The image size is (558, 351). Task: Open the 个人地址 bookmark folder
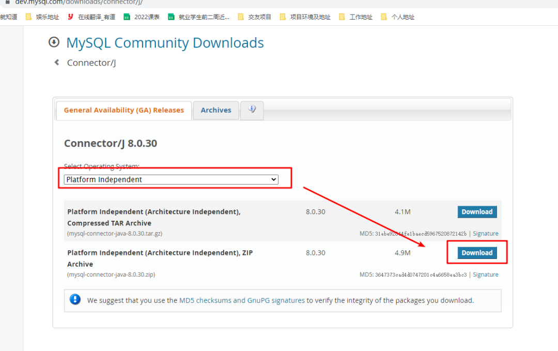pyautogui.click(x=397, y=17)
